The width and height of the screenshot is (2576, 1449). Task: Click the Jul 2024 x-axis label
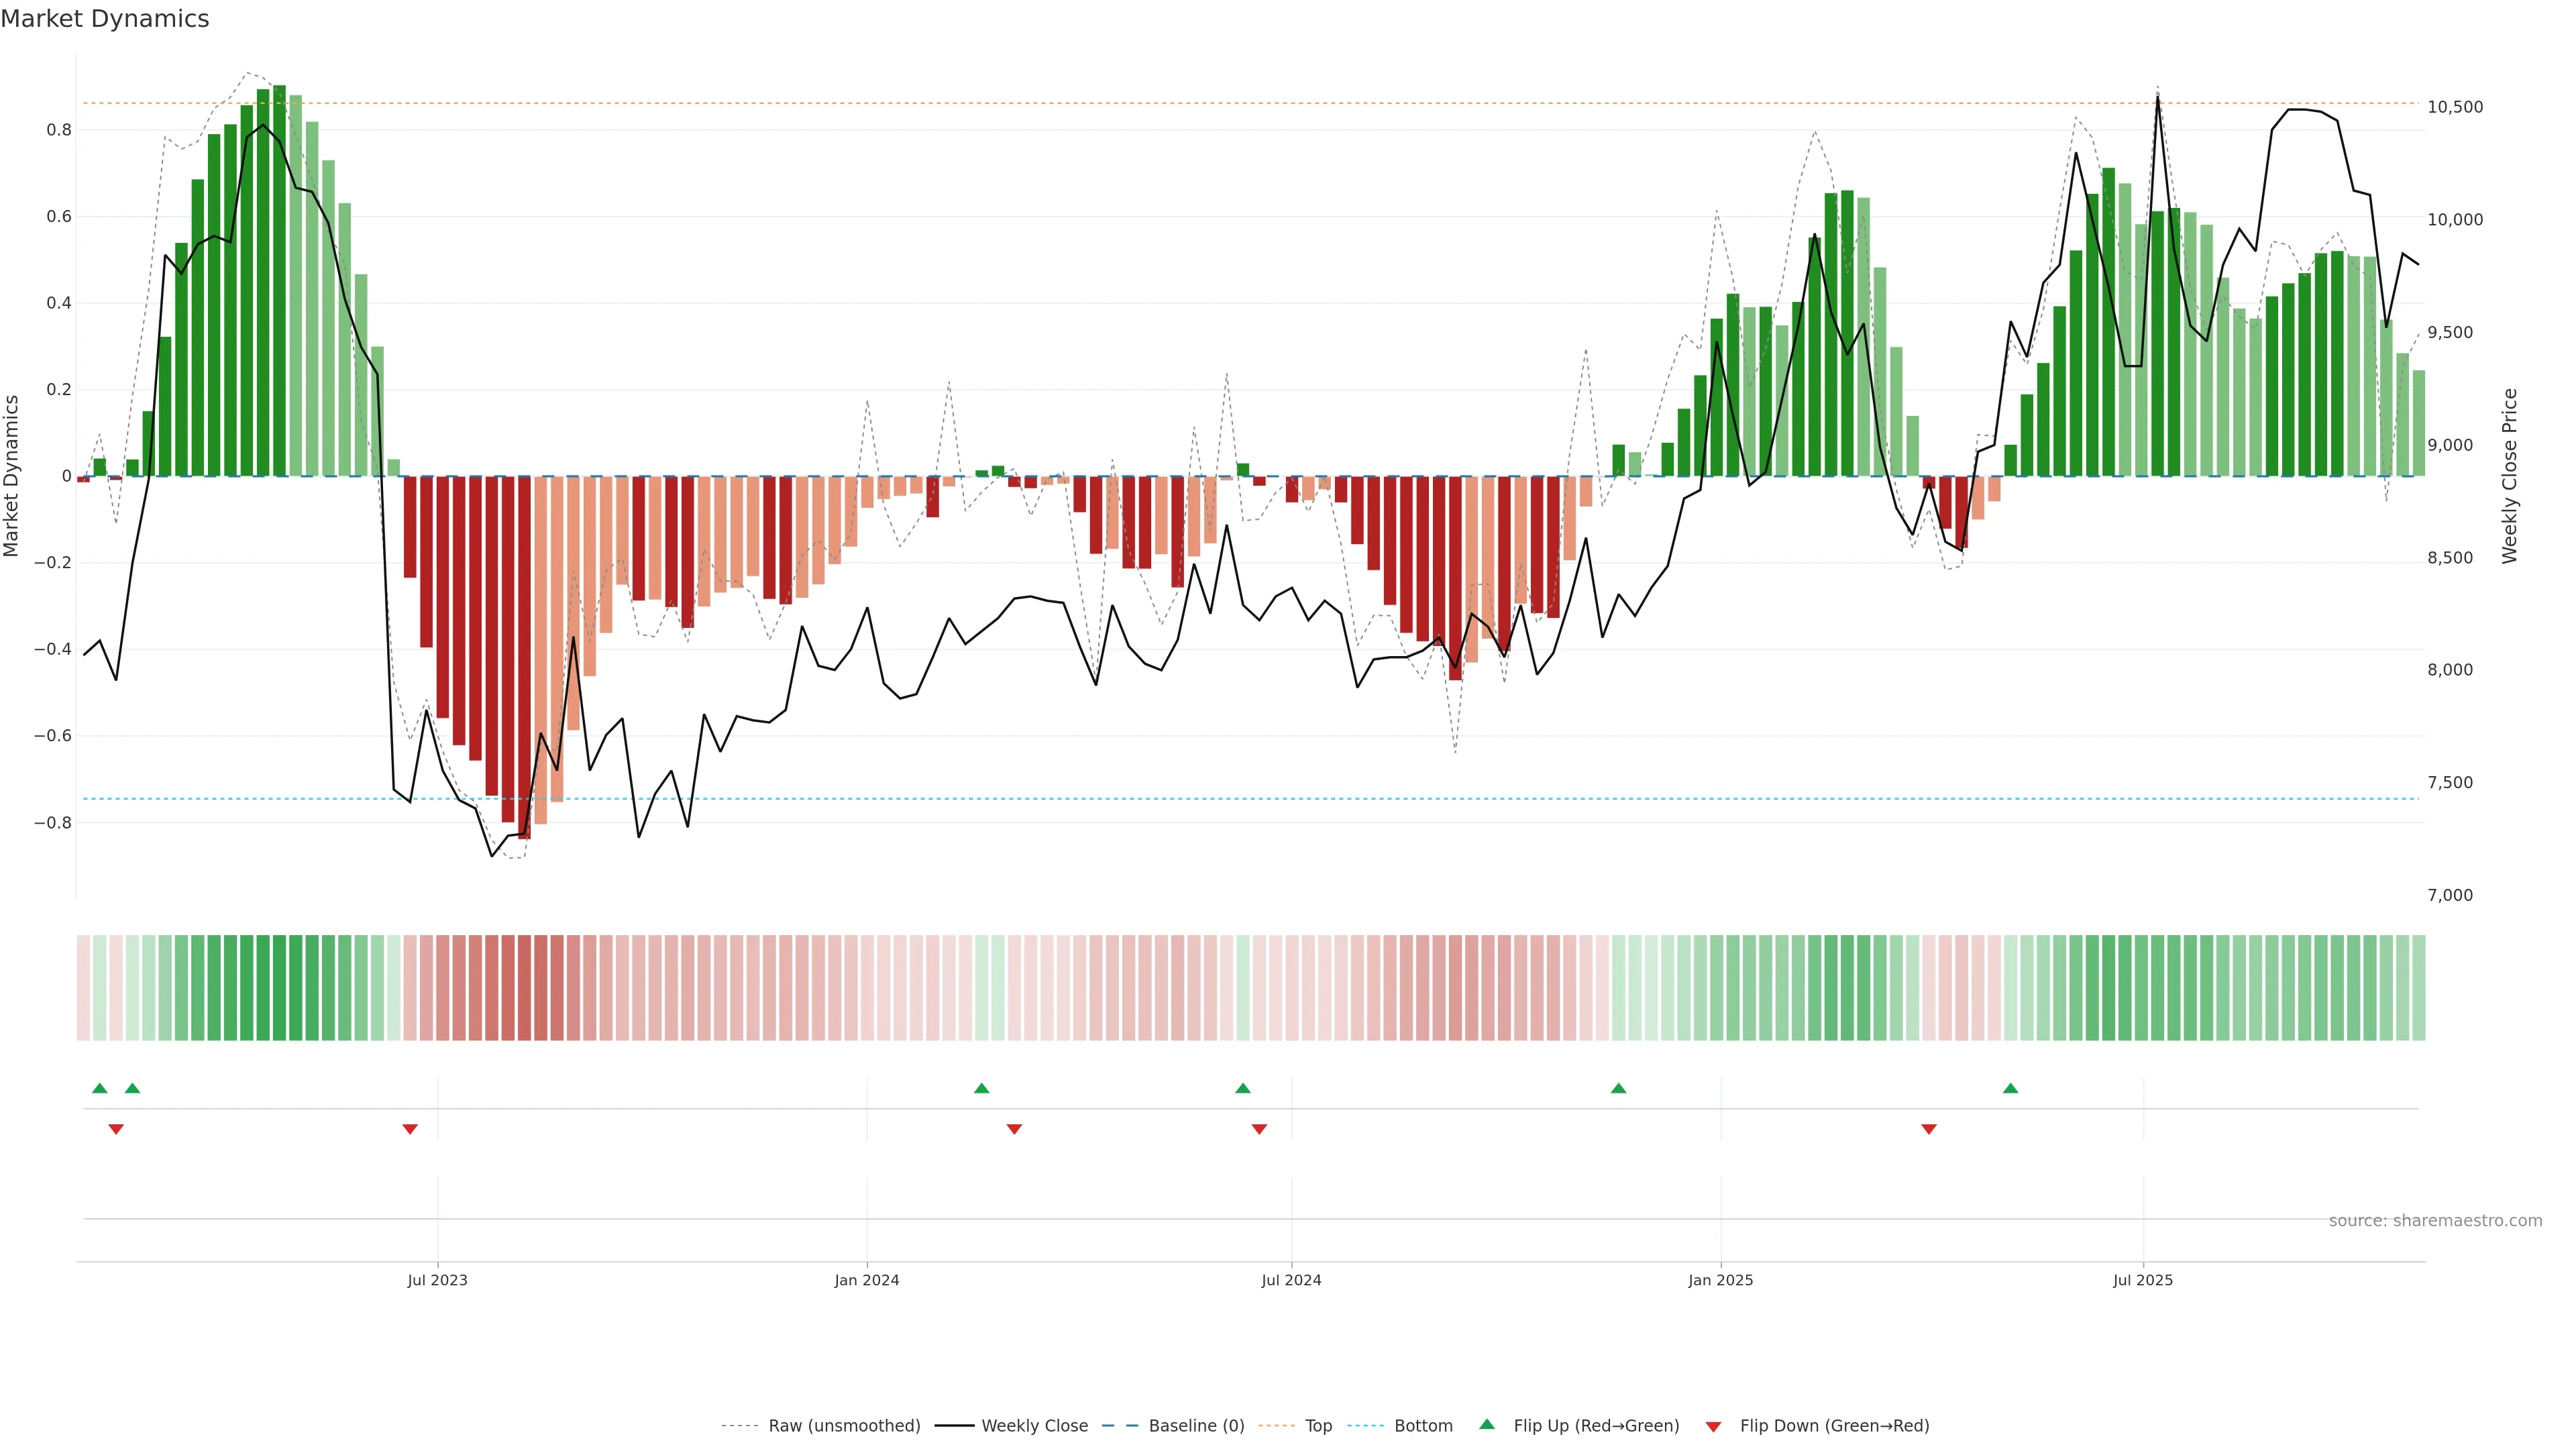click(x=1291, y=1280)
